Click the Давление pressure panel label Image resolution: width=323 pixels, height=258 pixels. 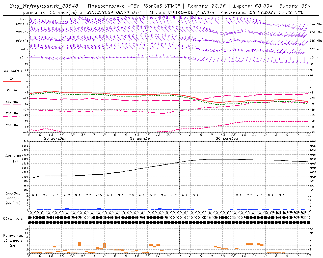click(x=13, y=156)
